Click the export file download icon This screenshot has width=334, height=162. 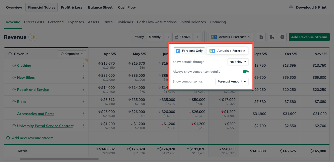point(261,37)
